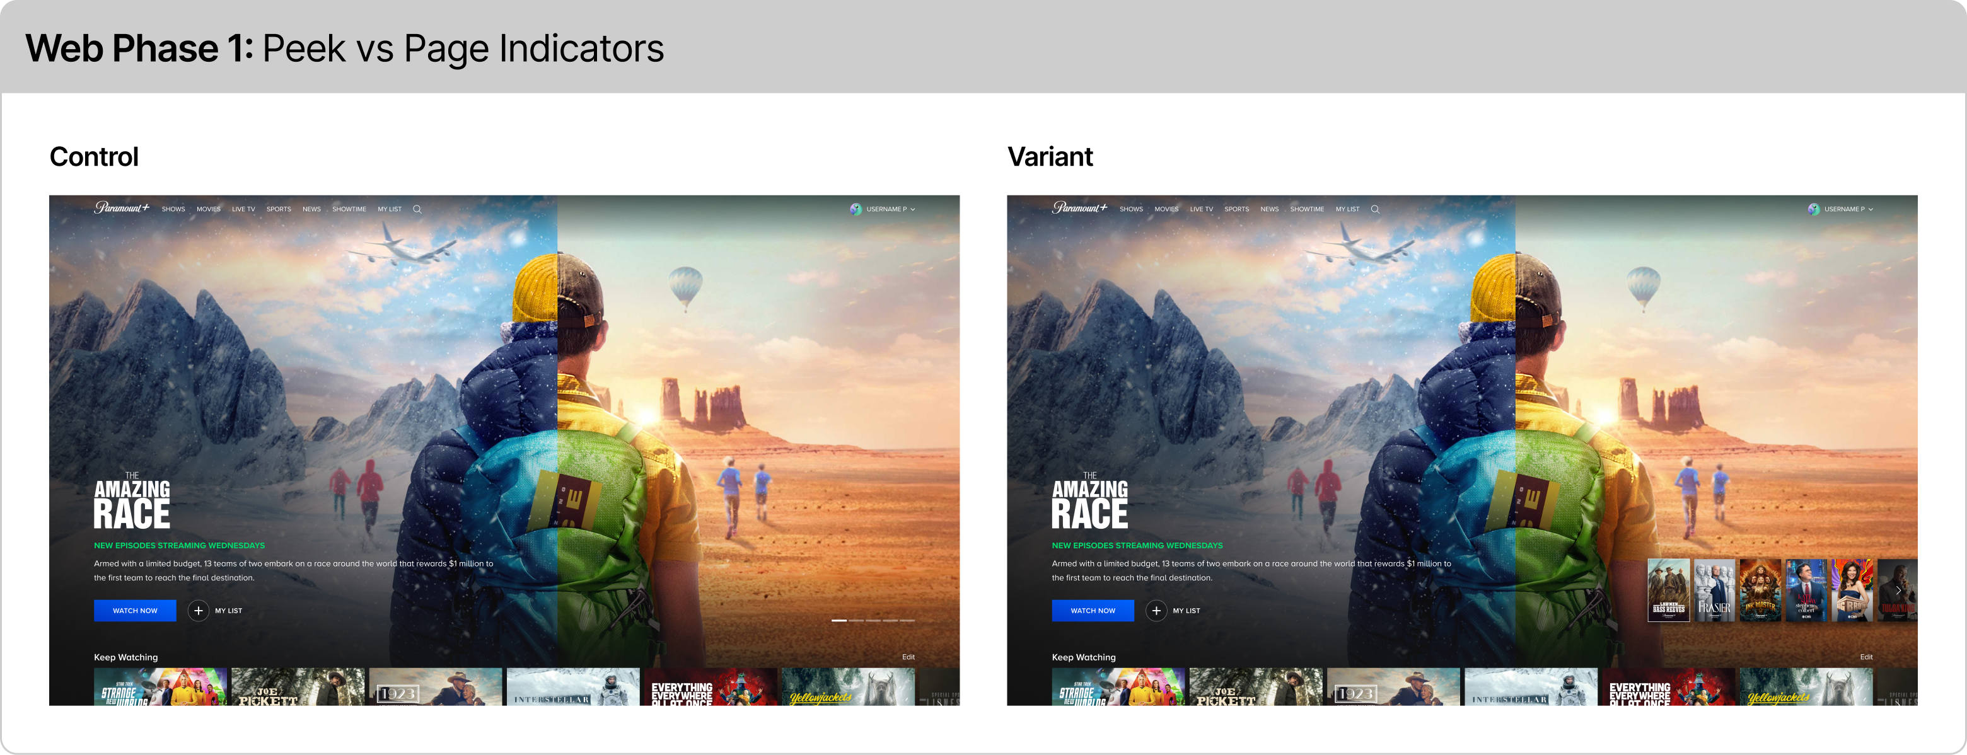This screenshot has width=1967, height=755.
Task: Click next arrow on Variant peek thumbnails
Action: pyautogui.click(x=1898, y=590)
